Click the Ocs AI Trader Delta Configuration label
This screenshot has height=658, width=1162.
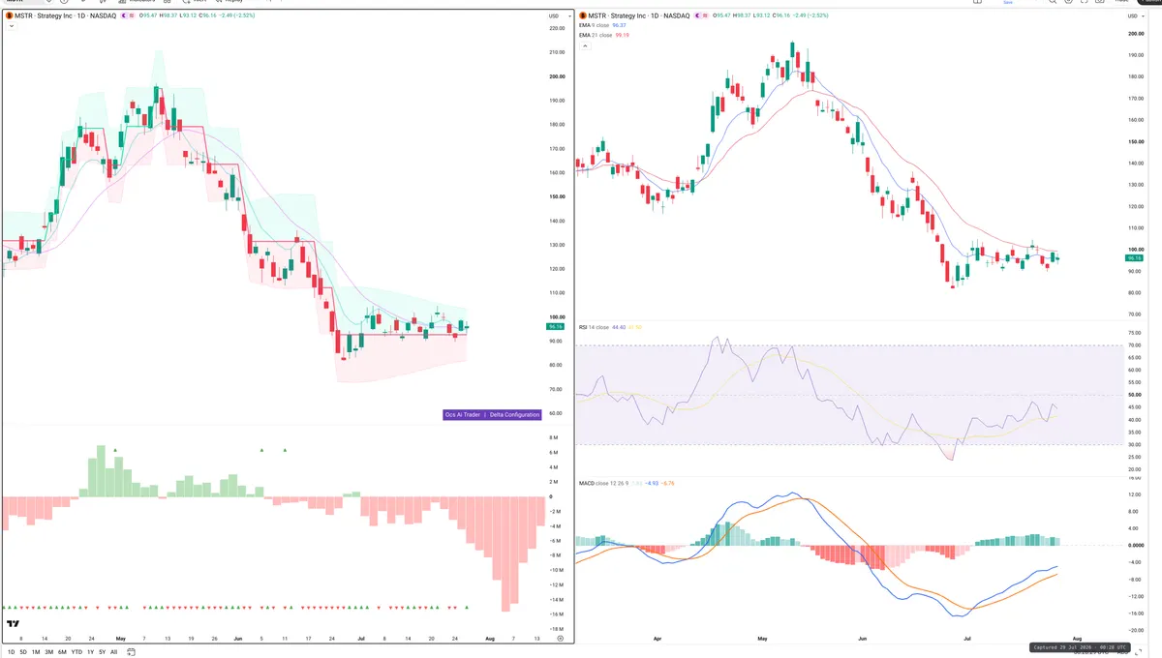click(492, 414)
